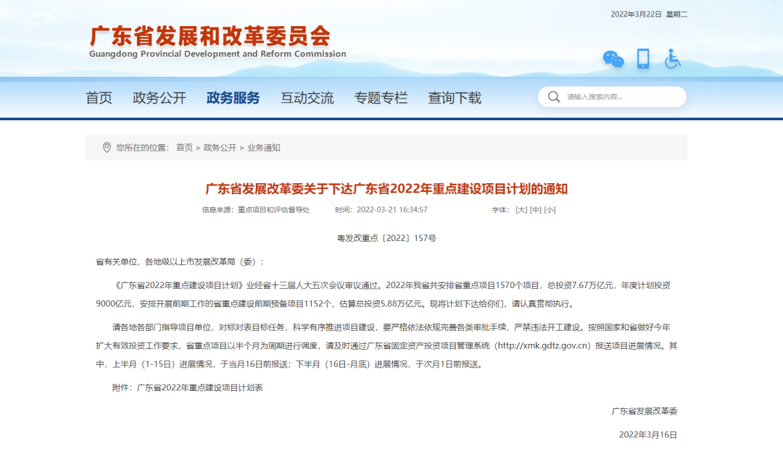Click the location pin icon in breadcrumb
The image size is (783, 459).
tap(107, 148)
